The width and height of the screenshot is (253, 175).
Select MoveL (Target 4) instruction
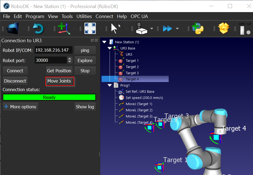pos(139,122)
